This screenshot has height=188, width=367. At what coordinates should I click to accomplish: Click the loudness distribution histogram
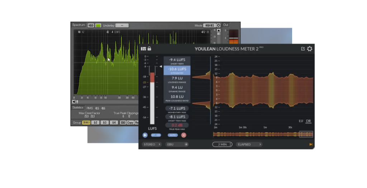201,90
